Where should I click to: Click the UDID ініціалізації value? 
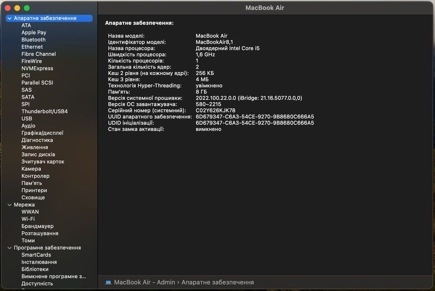click(255, 123)
